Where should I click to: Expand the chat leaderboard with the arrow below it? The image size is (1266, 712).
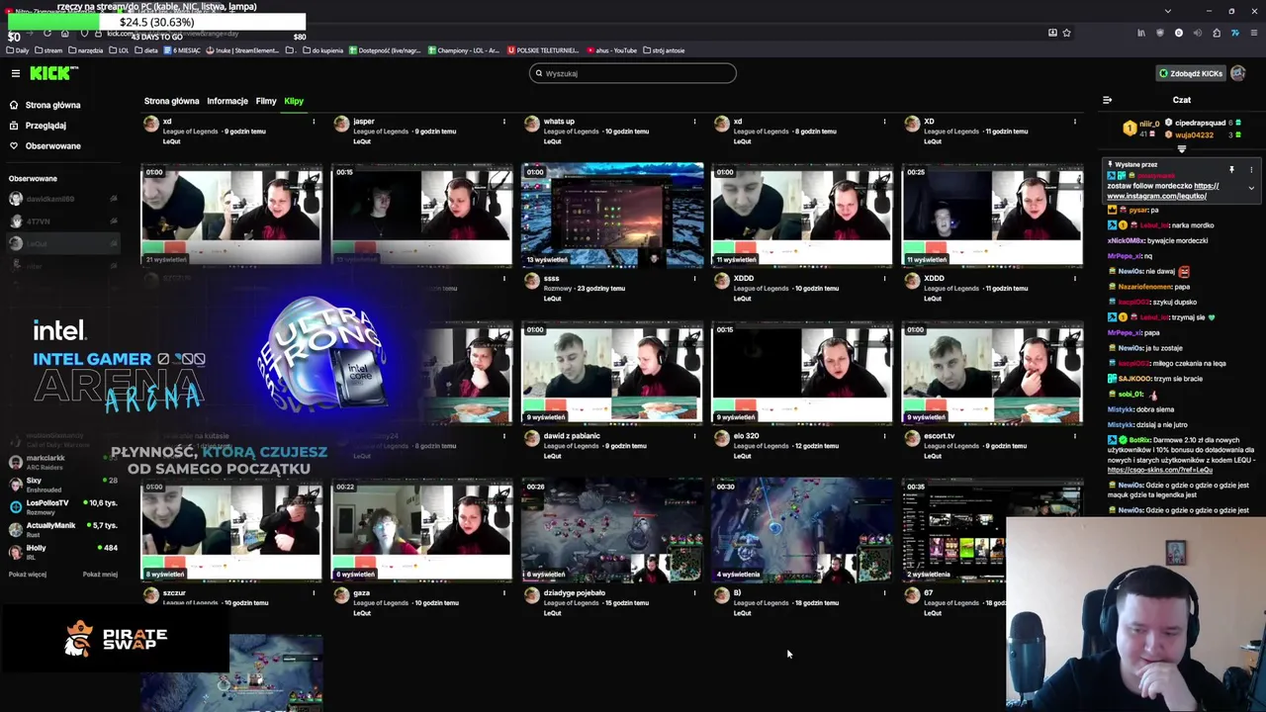[x=1182, y=149]
